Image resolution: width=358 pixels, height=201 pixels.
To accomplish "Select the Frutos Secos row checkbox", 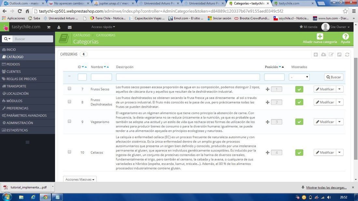I will (69, 88).
